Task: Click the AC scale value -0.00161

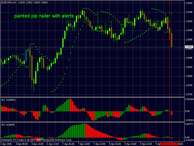Action: [x=189, y=120]
